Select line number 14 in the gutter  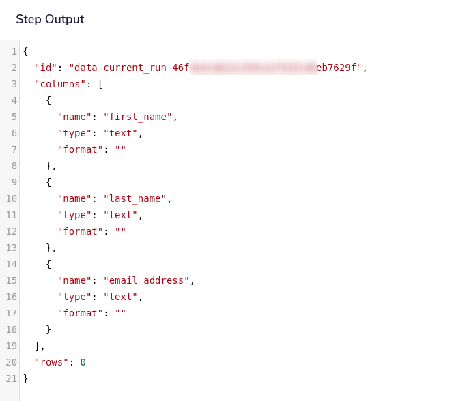click(11, 264)
